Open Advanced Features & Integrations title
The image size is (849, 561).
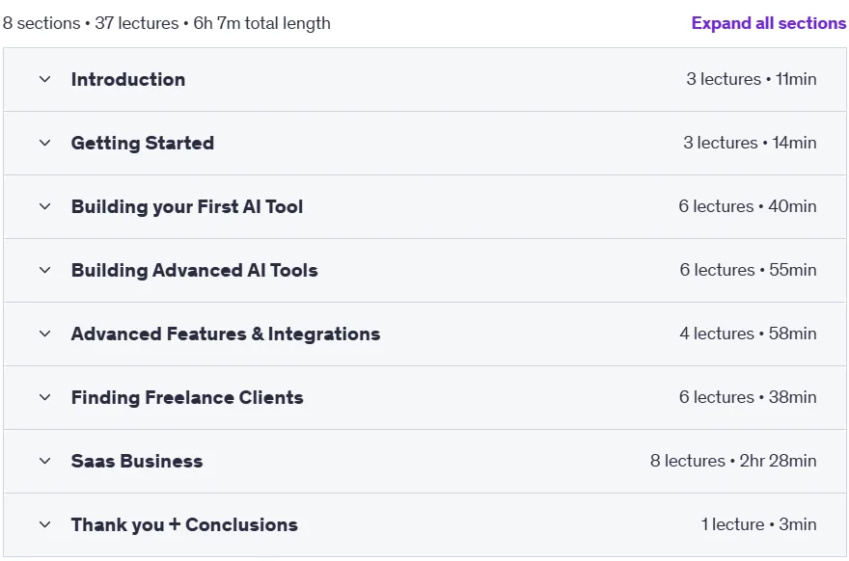coord(226,334)
